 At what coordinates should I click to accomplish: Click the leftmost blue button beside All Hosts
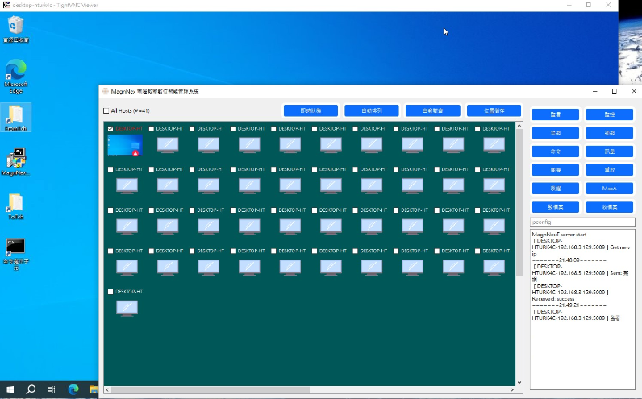click(311, 110)
